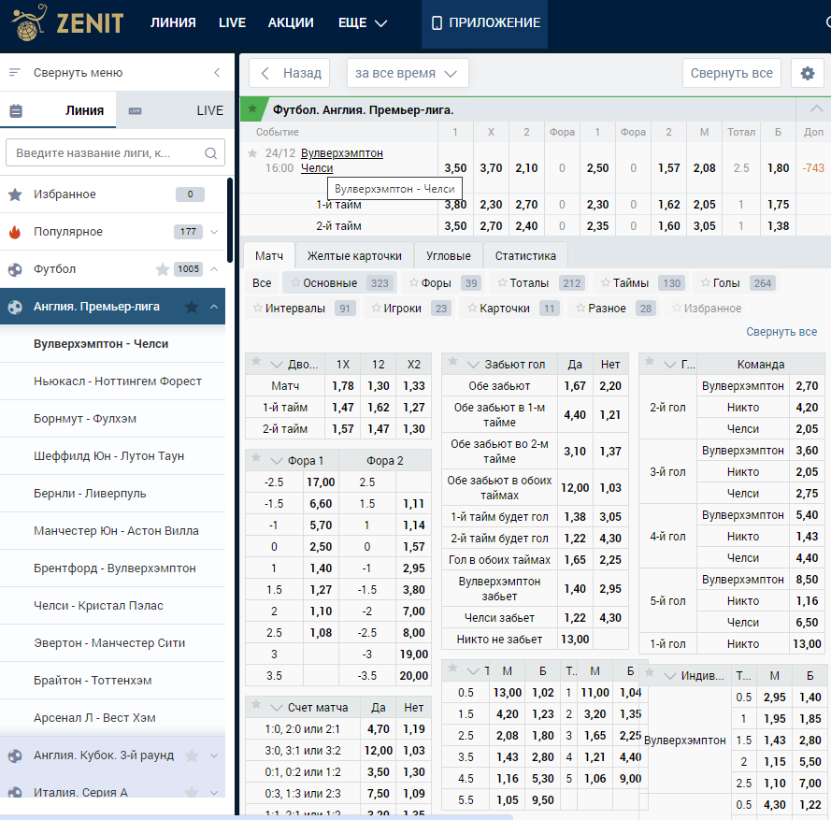Click the Популярное flame icon
Image resolution: width=831 pixels, height=820 pixels.
[x=15, y=232]
